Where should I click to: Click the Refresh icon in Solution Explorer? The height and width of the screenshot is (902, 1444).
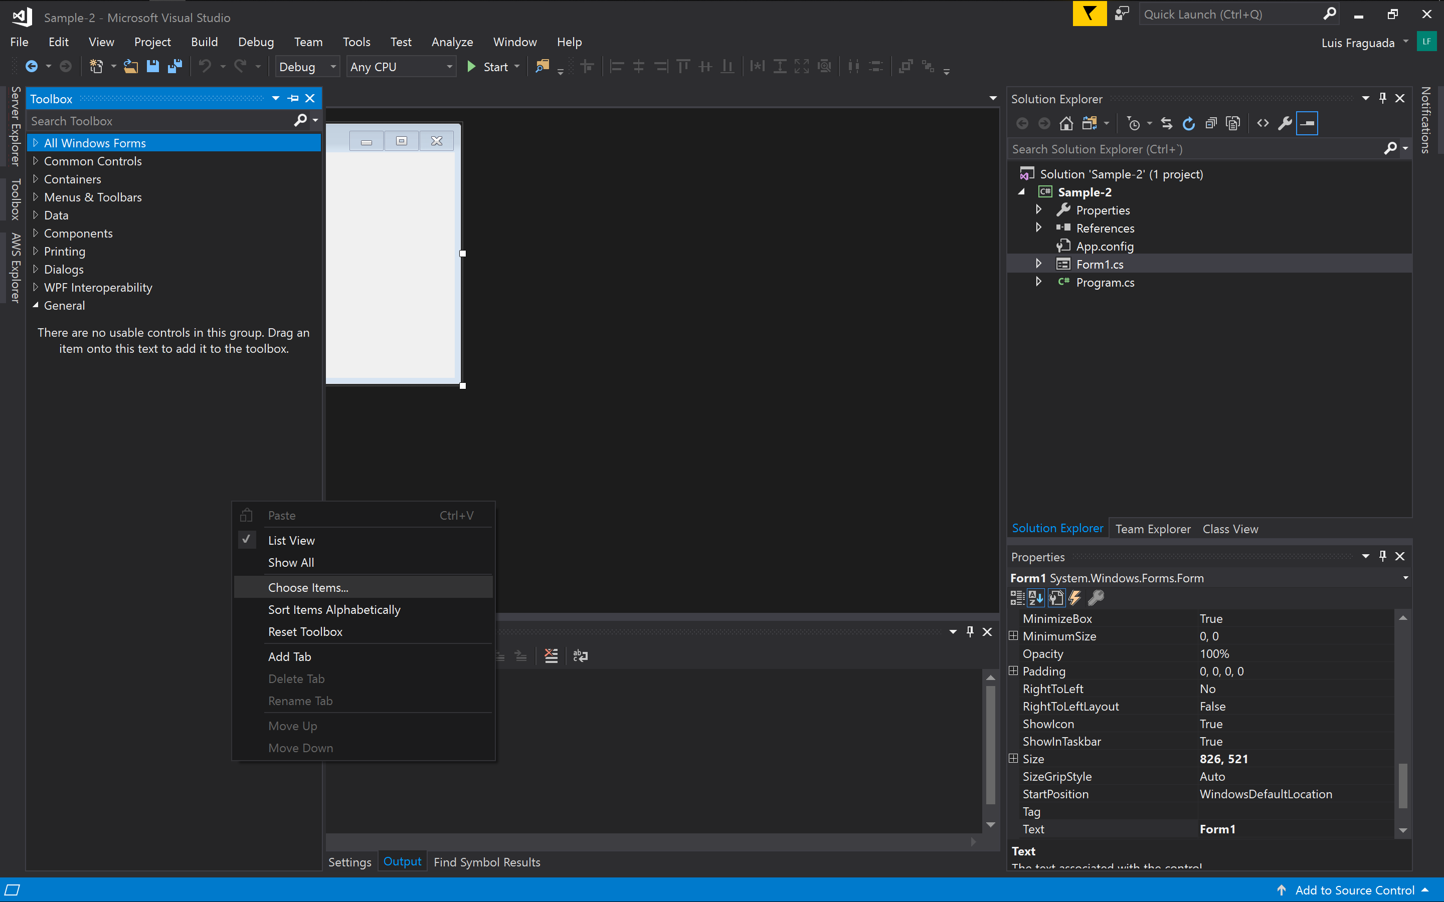pos(1189,123)
